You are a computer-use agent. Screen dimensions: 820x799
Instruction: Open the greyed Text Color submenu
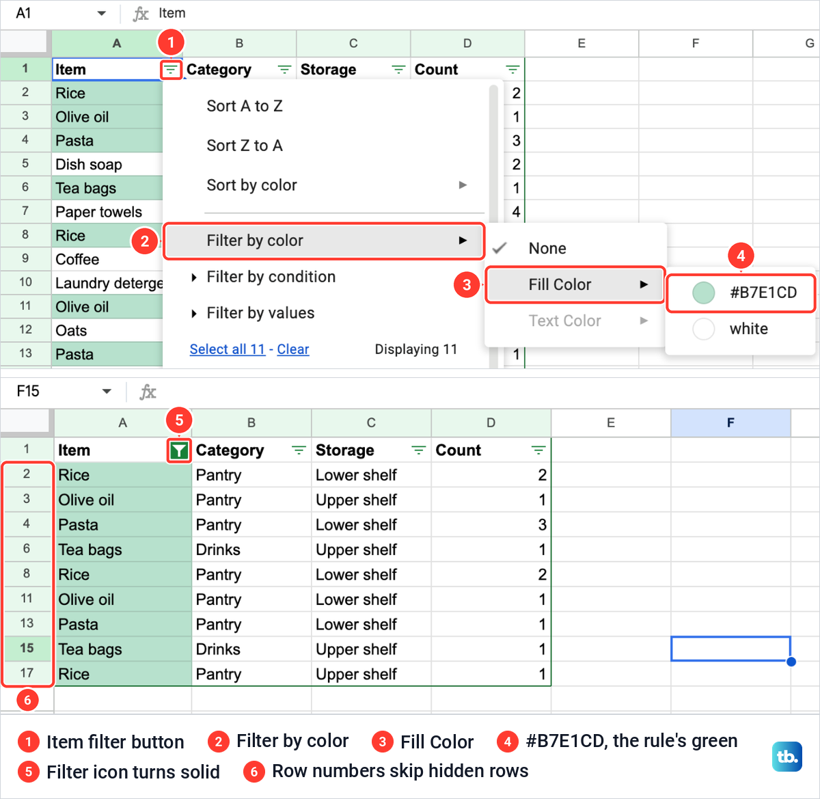point(575,321)
